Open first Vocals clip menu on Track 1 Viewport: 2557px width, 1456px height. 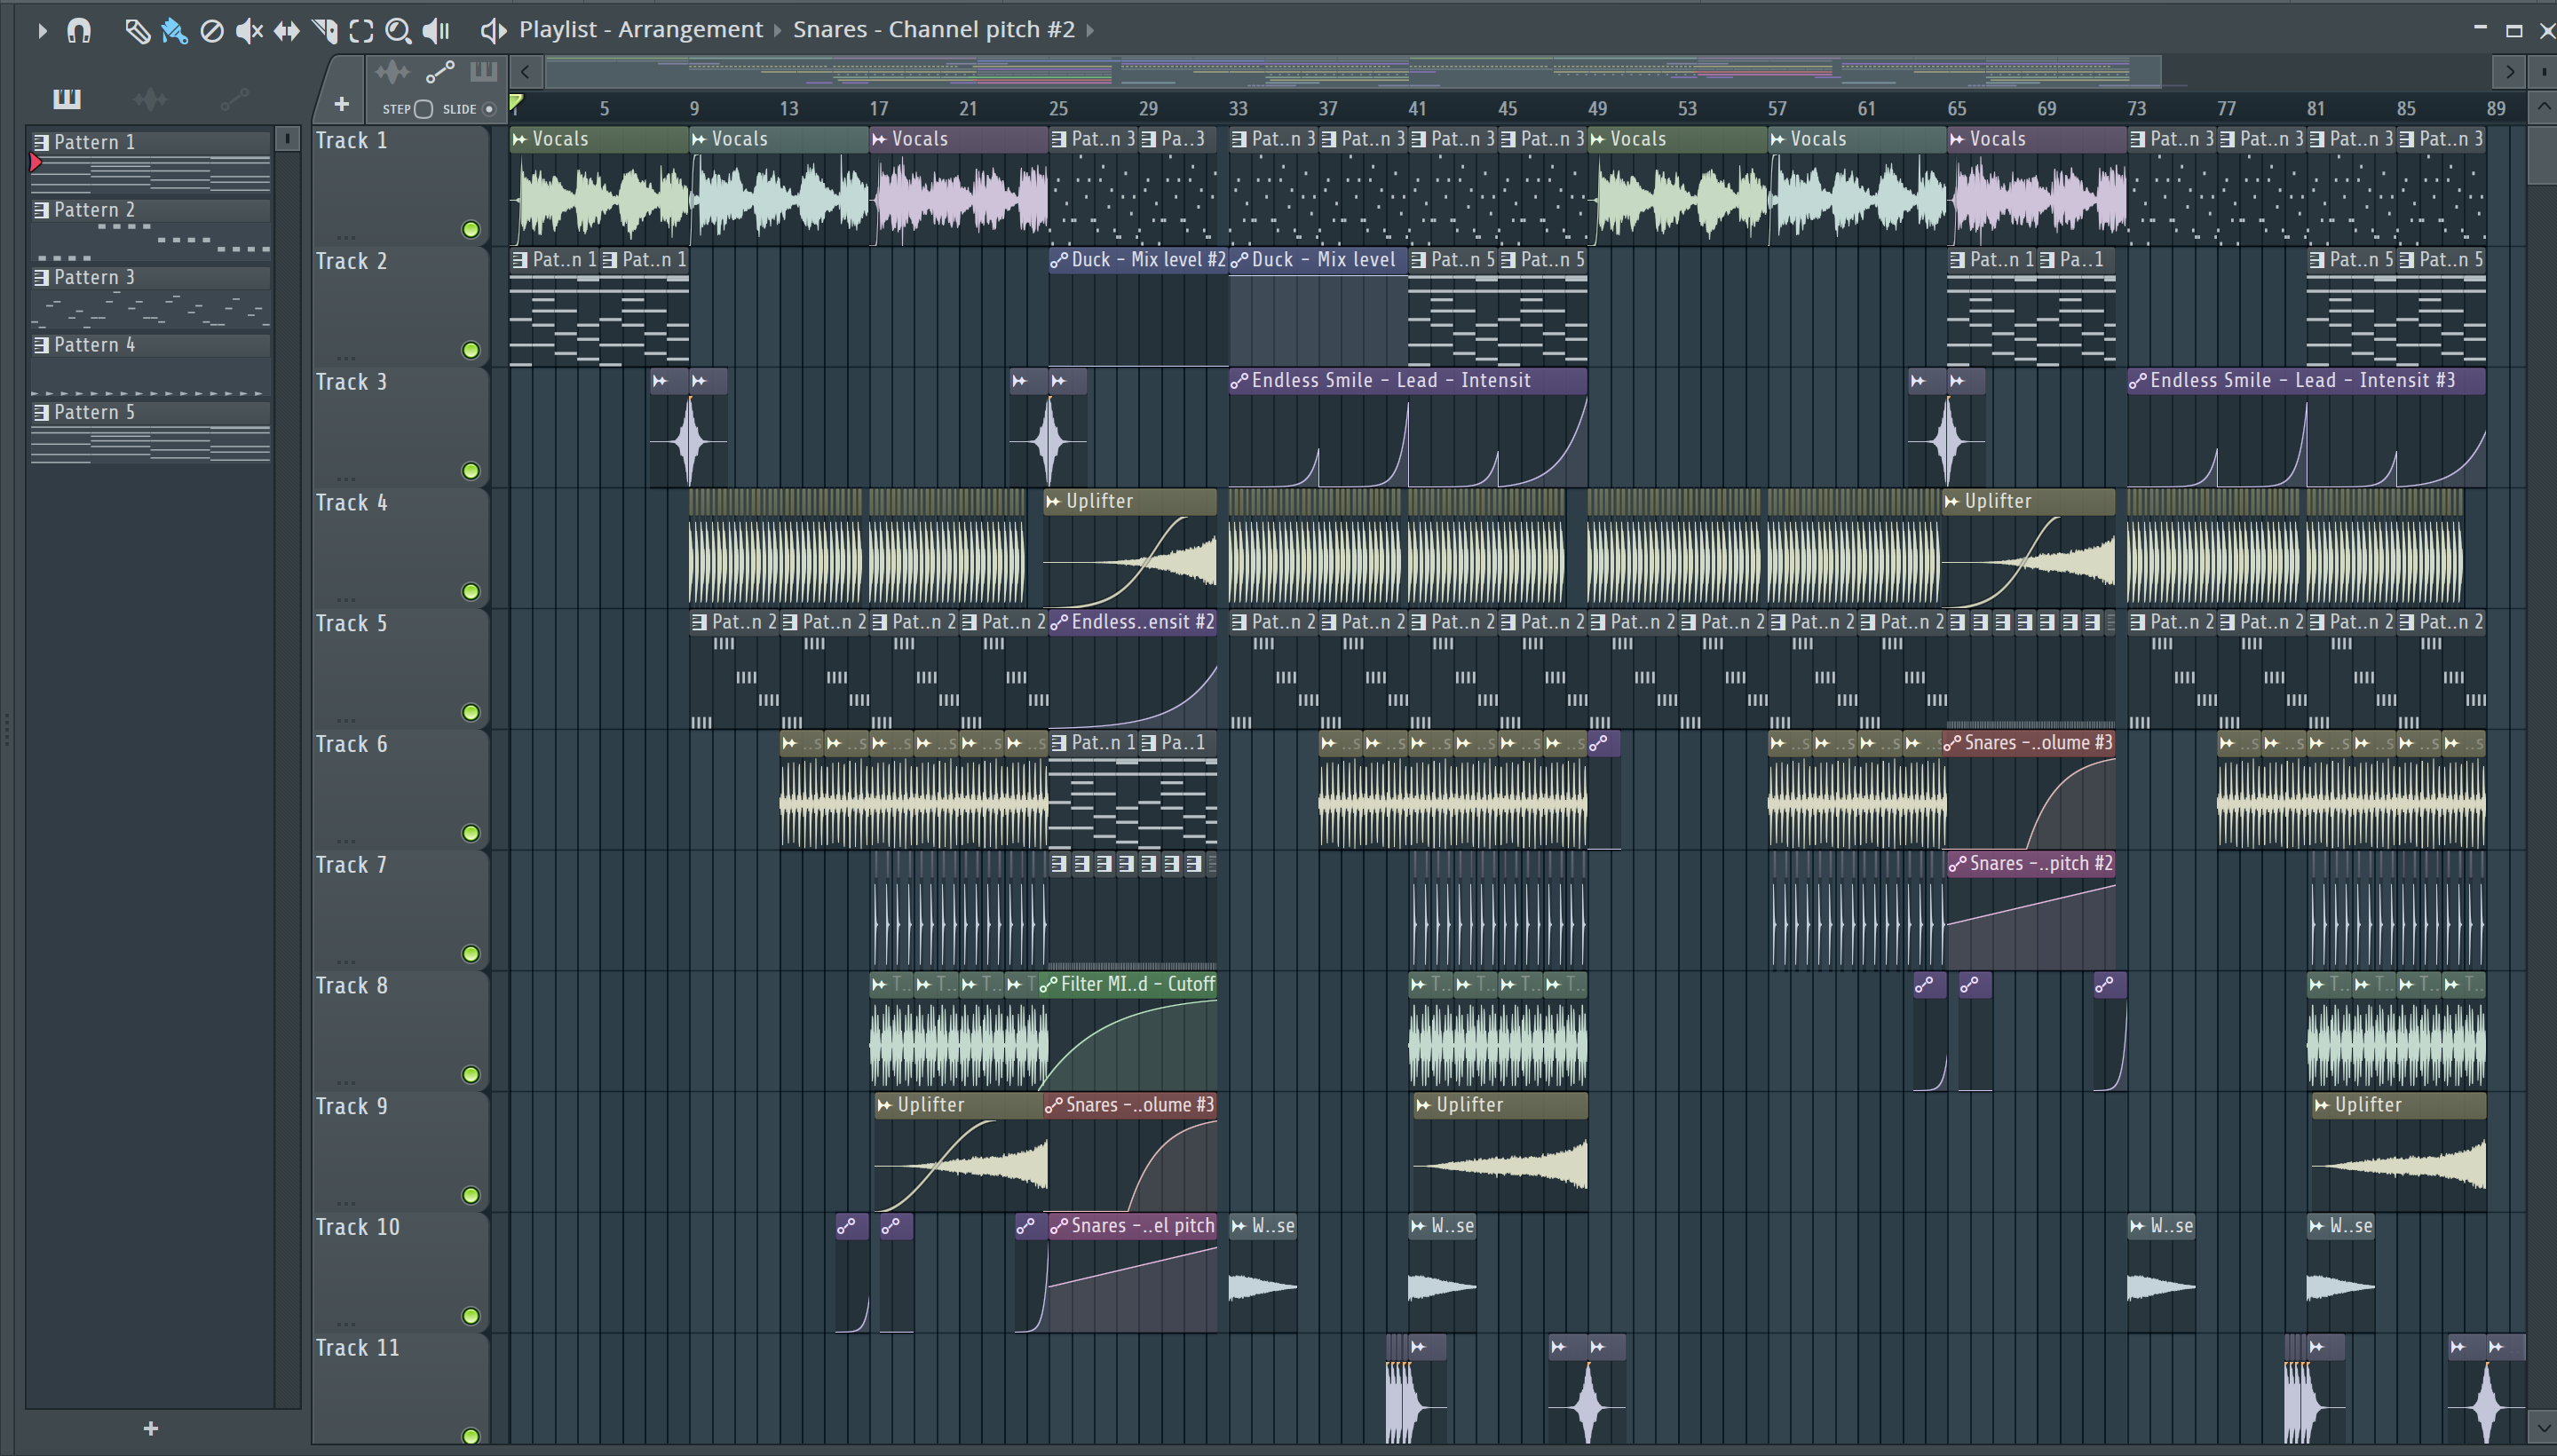pos(520,139)
